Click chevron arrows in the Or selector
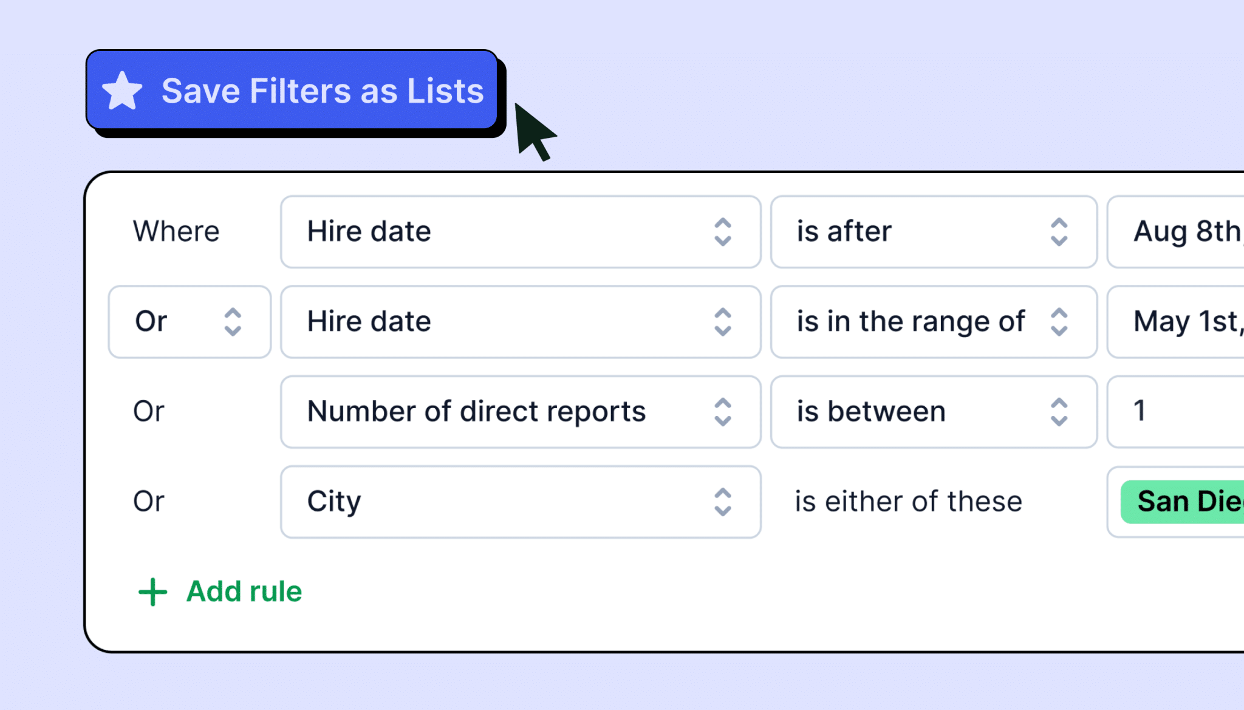The width and height of the screenshot is (1244, 710). [233, 322]
